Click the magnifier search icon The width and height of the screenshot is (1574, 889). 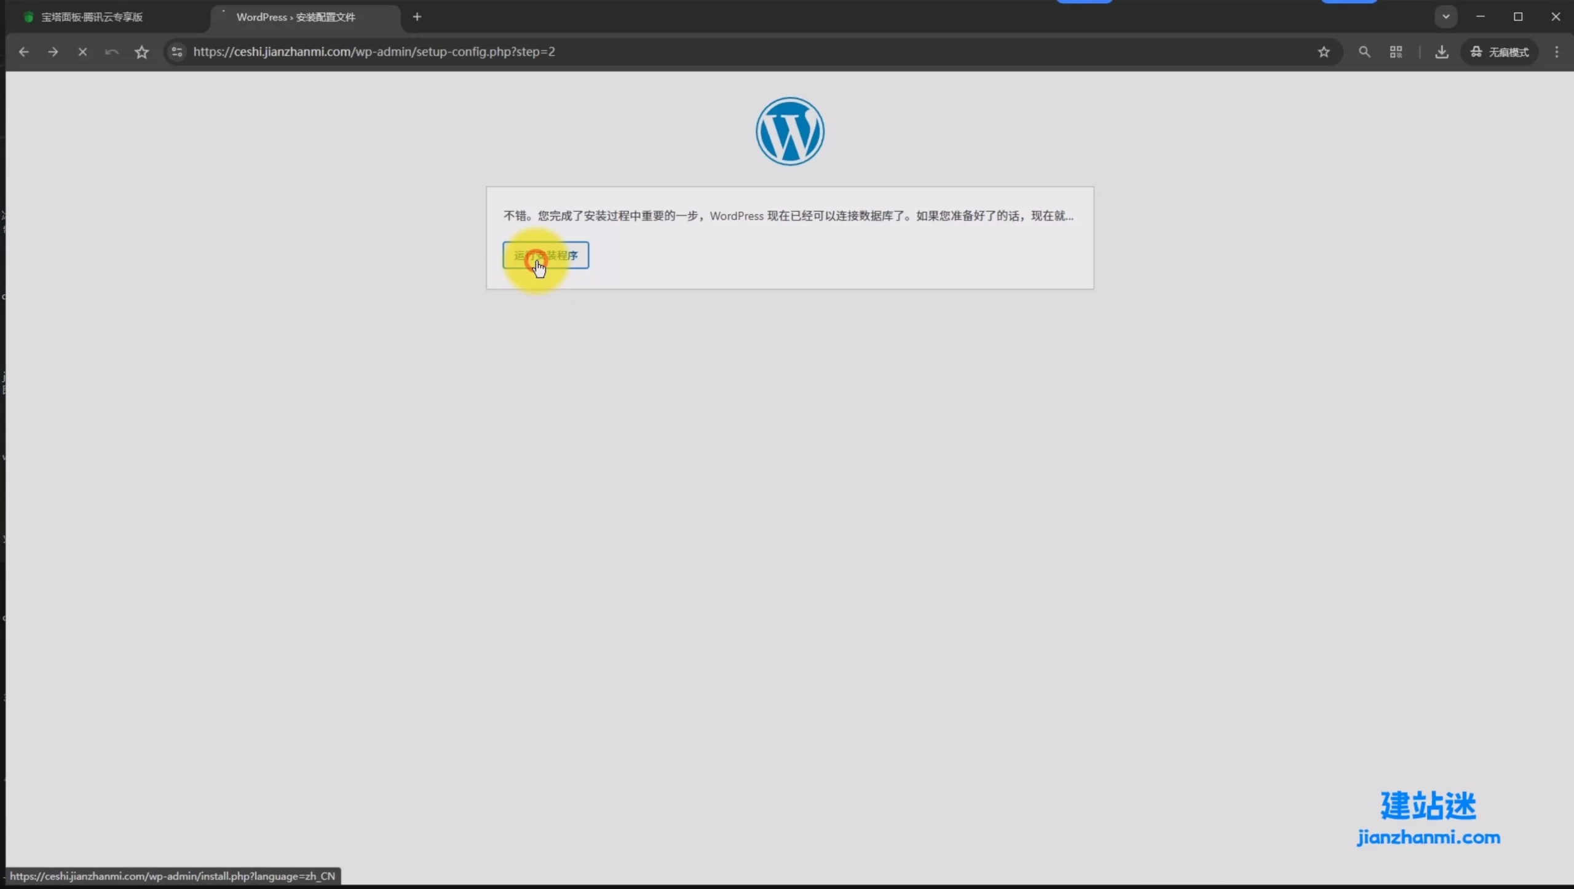[1364, 52]
